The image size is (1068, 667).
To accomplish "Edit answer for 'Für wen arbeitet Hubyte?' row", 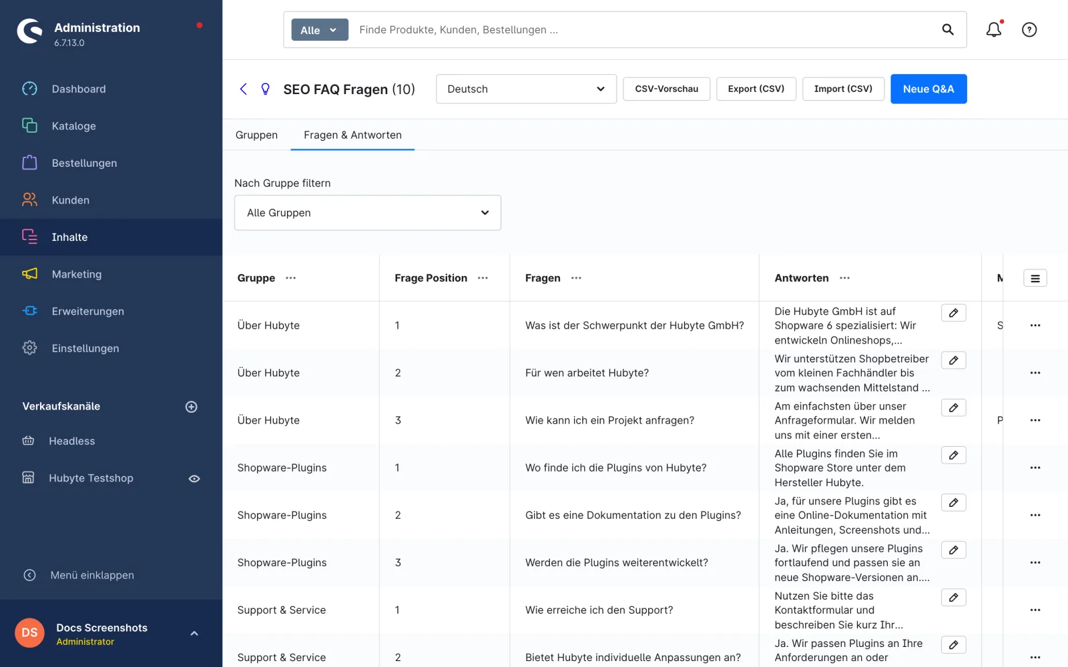I will coord(953,360).
